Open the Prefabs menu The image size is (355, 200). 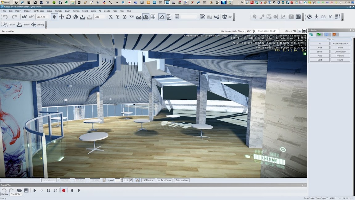coord(59,11)
